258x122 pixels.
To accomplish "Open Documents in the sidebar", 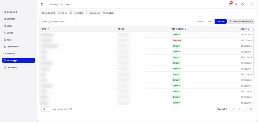I will pyautogui.click(x=18, y=67).
